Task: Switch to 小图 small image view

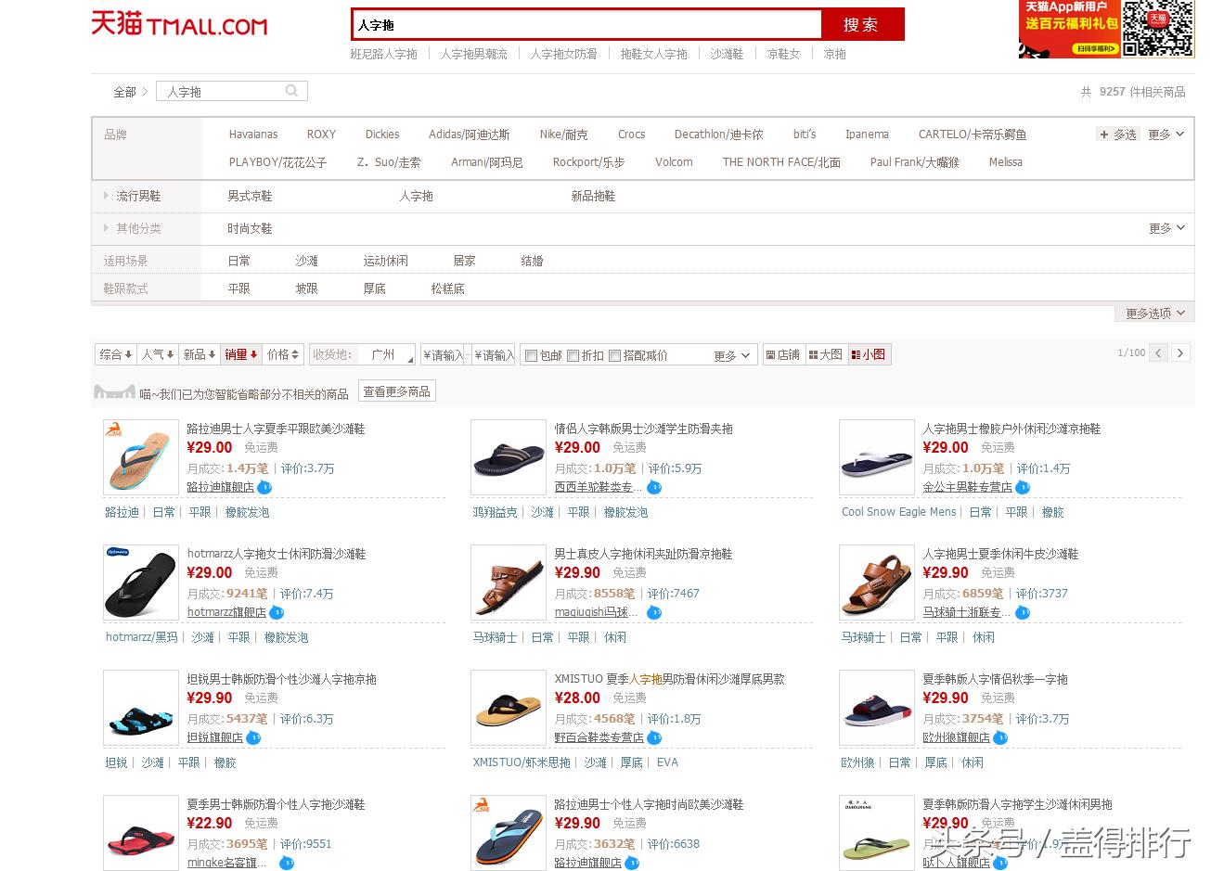Action: [869, 354]
